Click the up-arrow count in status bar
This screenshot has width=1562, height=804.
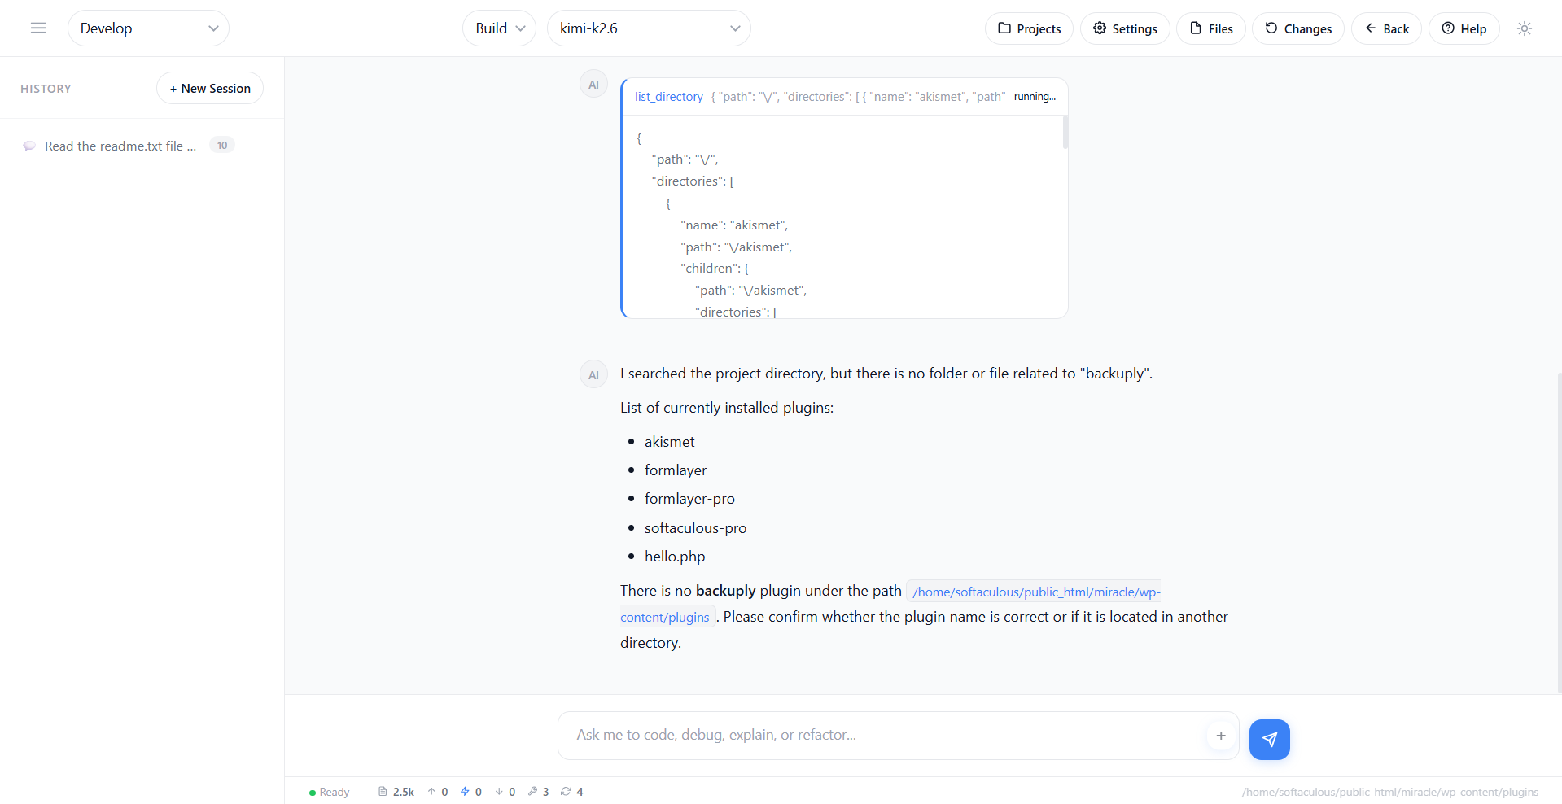438,792
